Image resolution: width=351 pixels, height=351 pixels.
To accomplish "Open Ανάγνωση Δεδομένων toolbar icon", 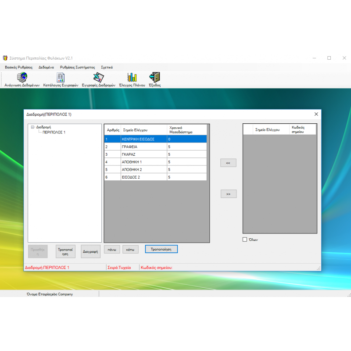I will 22,78.
